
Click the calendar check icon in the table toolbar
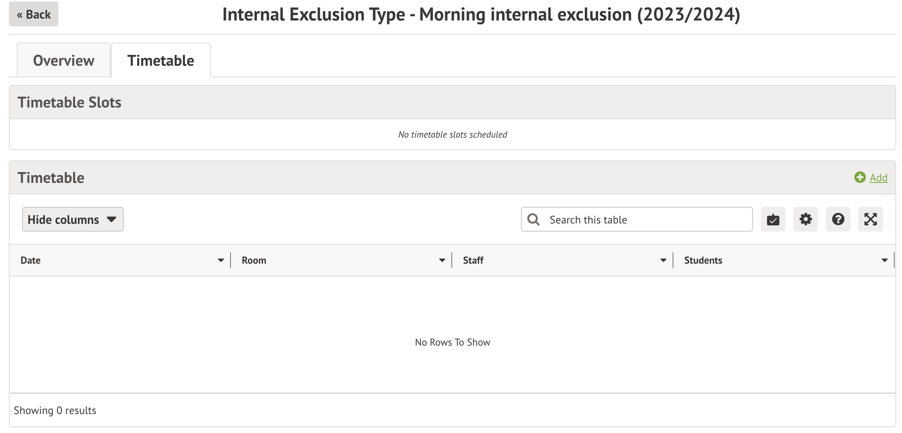click(x=773, y=220)
